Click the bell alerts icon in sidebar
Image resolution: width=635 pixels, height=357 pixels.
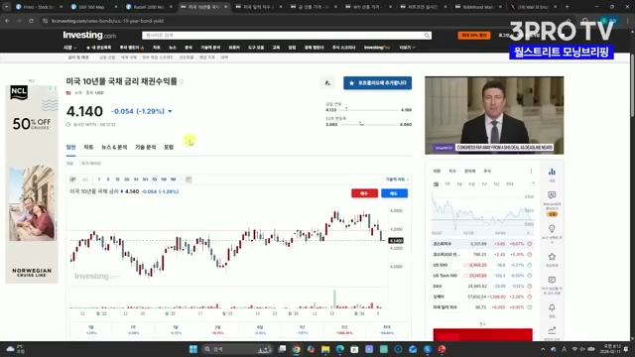pyautogui.click(x=552, y=308)
